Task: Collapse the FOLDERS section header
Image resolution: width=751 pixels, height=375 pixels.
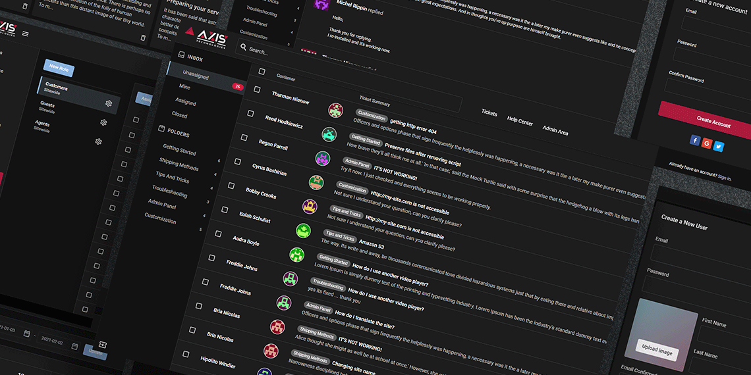Action: 178,133
